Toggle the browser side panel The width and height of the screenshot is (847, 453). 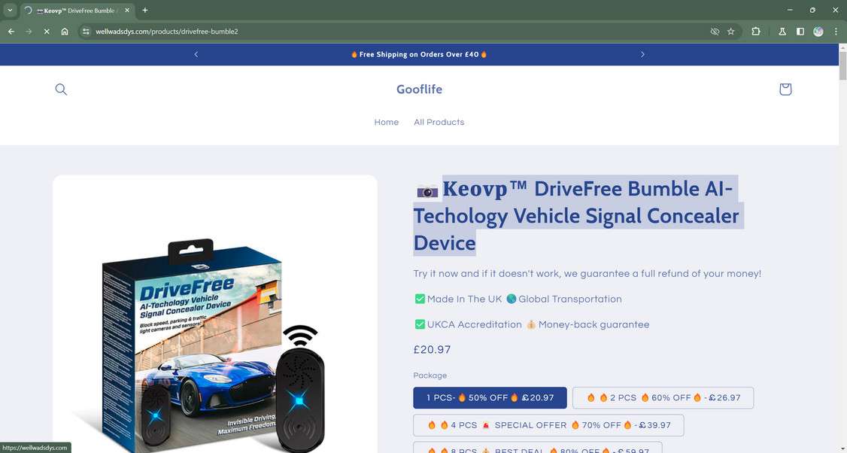click(x=800, y=32)
